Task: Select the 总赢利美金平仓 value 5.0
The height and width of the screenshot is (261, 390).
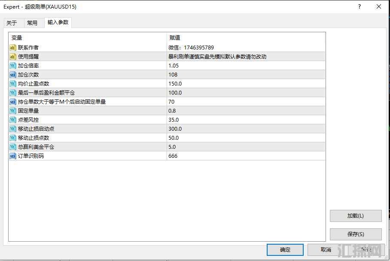Action: tap(172, 147)
